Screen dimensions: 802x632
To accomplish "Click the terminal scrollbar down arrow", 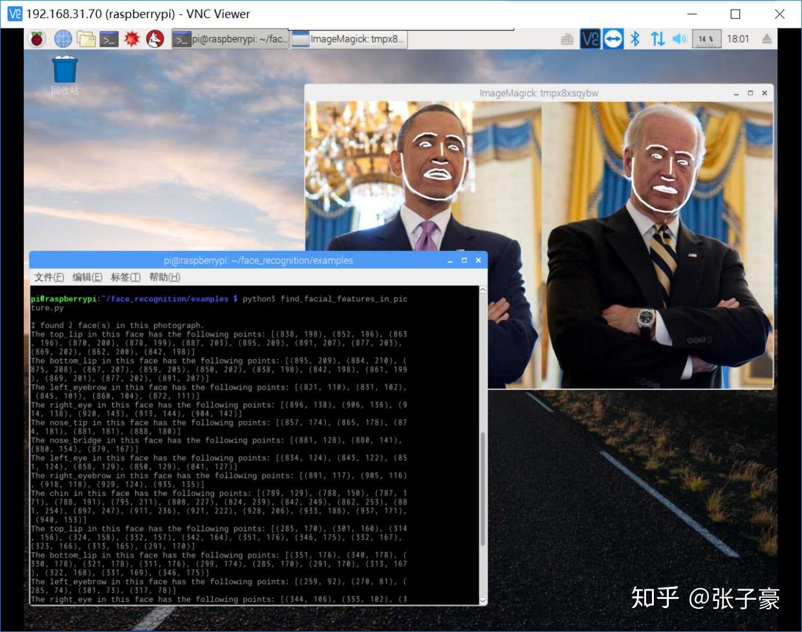I will coord(482,601).
